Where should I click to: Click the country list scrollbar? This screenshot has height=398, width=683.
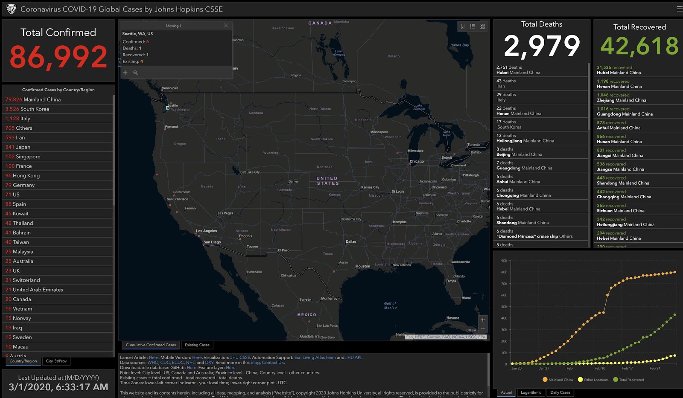(114, 150)
